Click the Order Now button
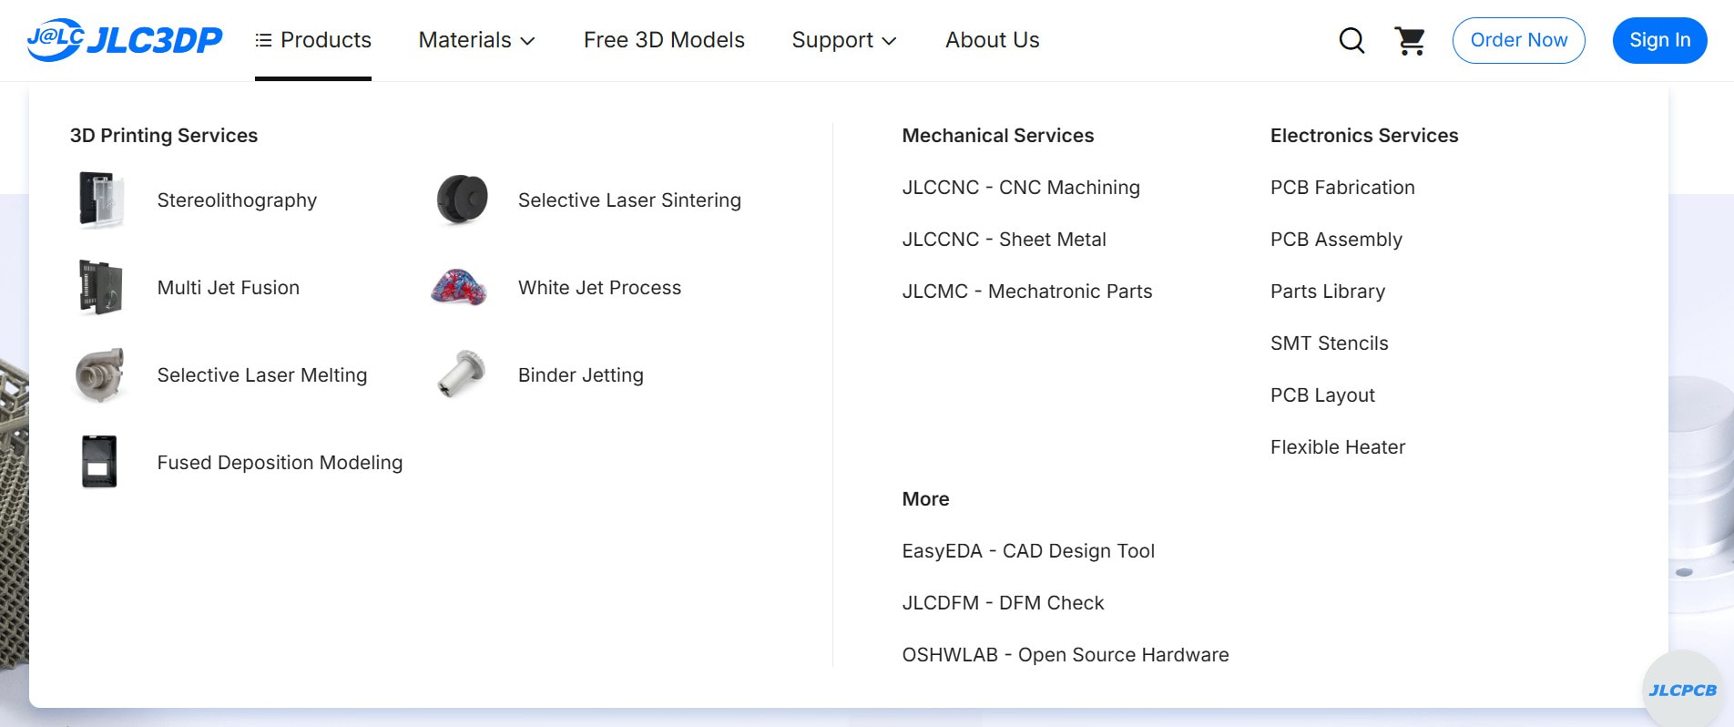 coord(1518,40)
